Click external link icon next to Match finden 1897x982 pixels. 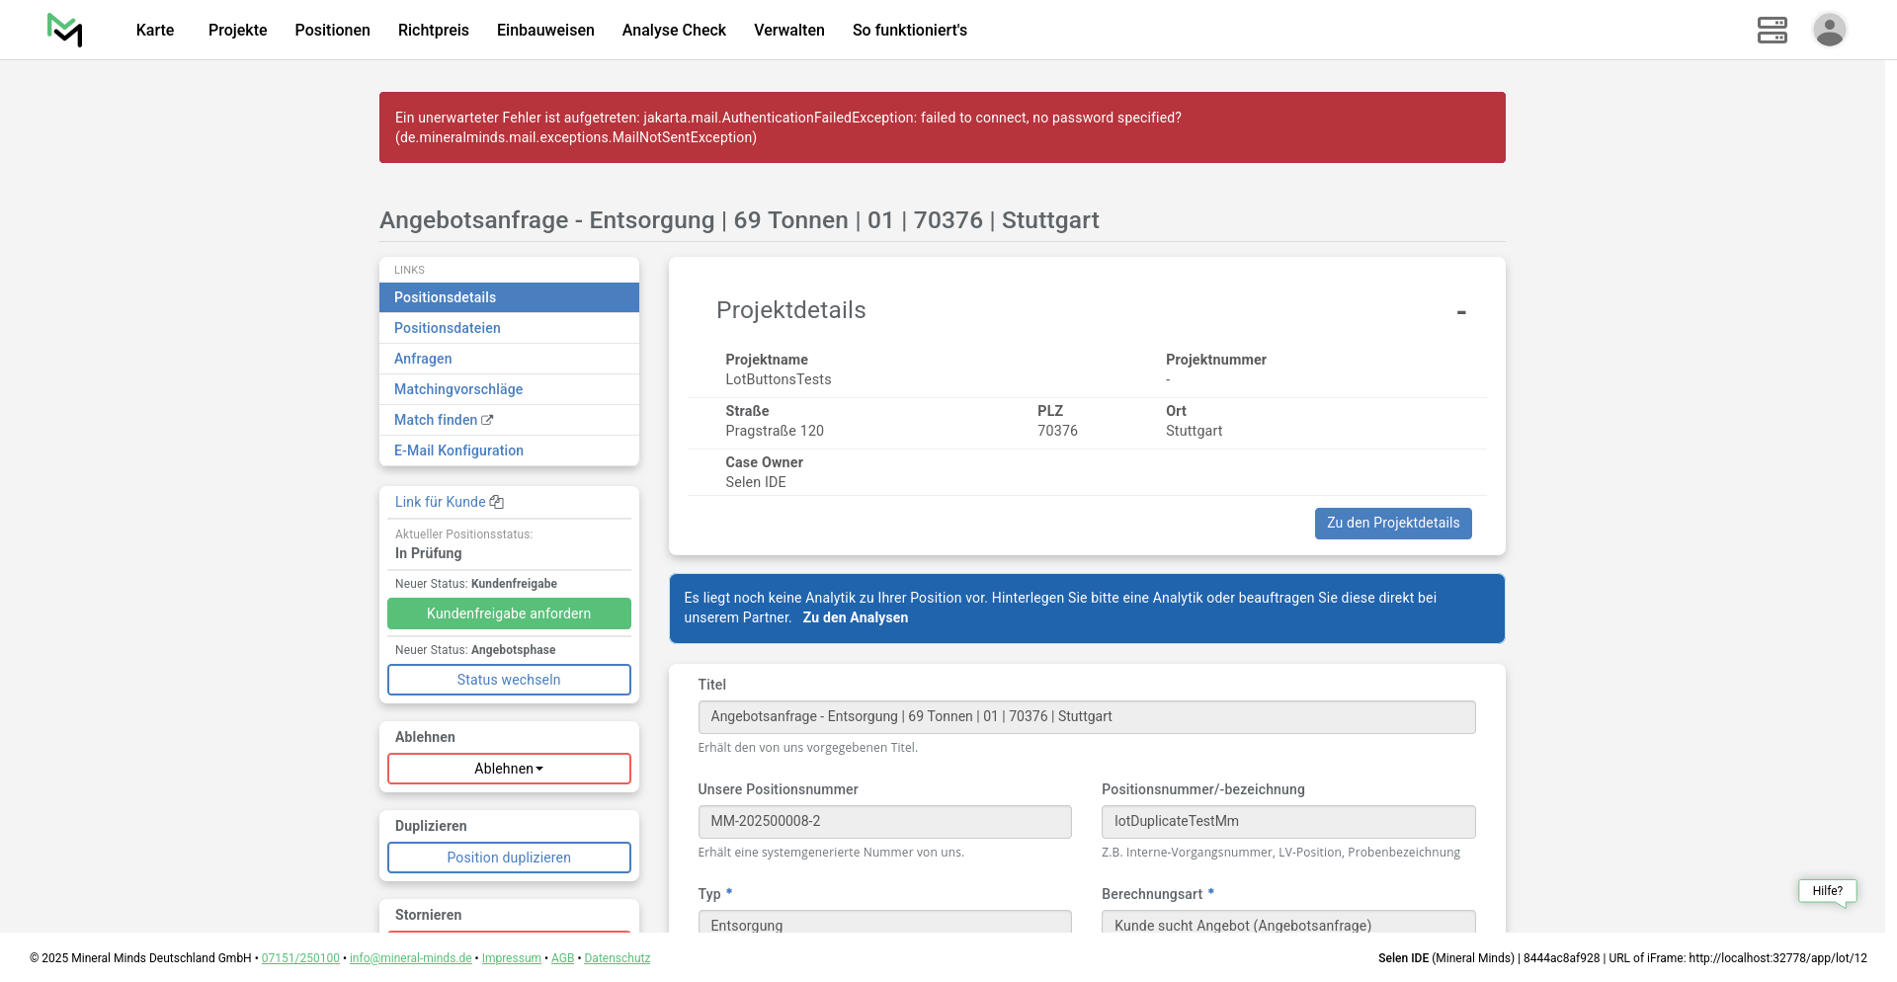click(x=487, y=420)
